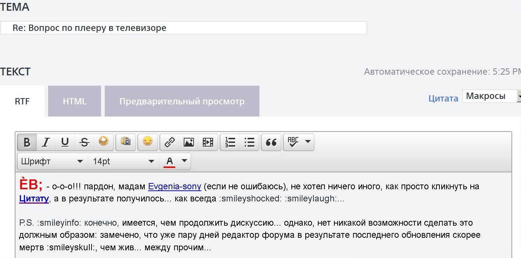
Task: Insert a hyperlink with chain icon
Action: tap(169, 142)
